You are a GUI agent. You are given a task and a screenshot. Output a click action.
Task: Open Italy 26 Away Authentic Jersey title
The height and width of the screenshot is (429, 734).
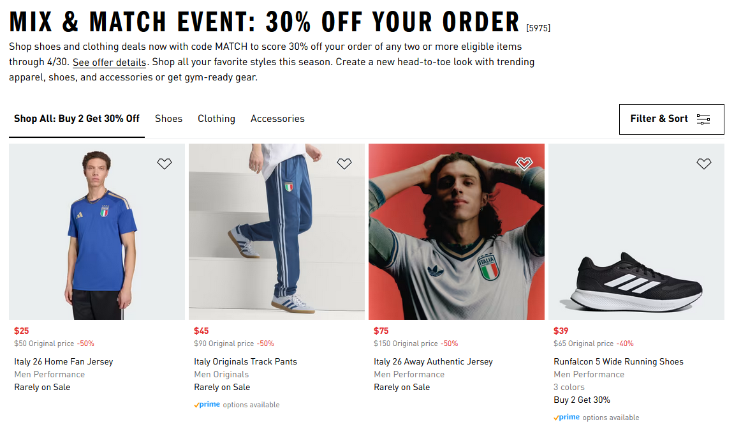point(433,361)
